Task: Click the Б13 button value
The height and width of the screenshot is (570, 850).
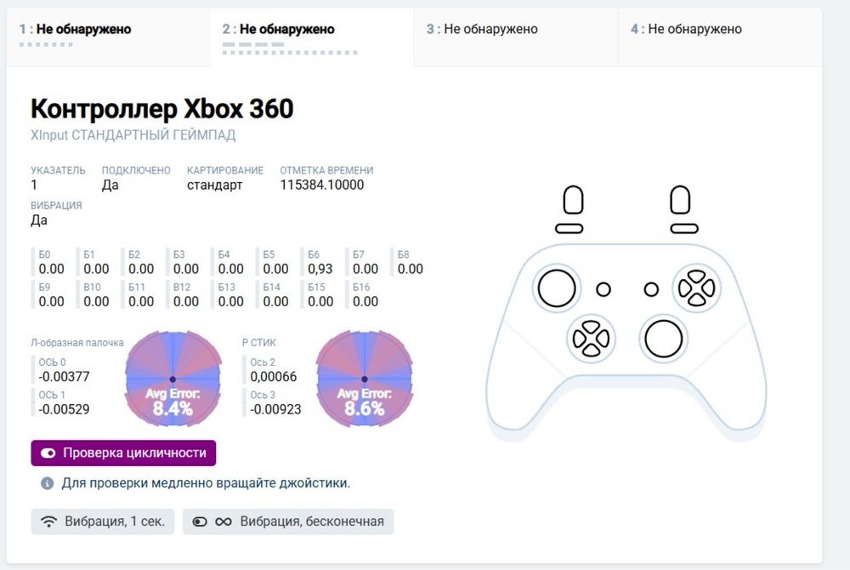Action: pyautogui.click(x=230, y=301)
